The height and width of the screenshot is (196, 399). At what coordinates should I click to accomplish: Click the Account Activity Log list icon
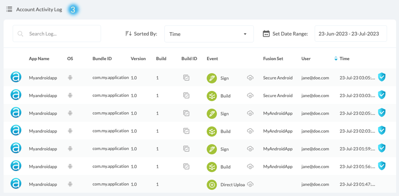point(9,9)
